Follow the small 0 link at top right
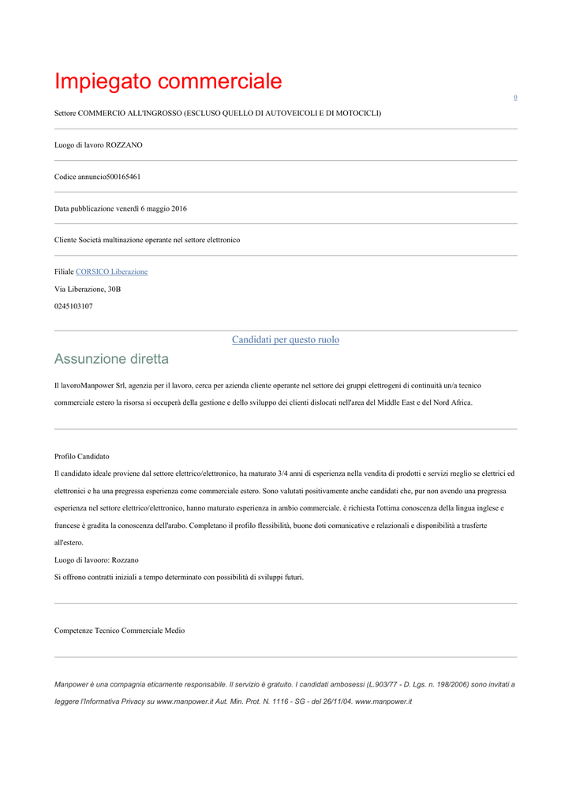Image resolution: width=572 pixels, height=808 pixels. pos(515,97)
